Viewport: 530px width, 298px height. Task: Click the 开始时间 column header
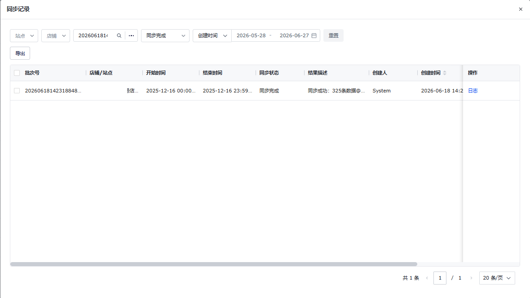[x=156, y=73]
